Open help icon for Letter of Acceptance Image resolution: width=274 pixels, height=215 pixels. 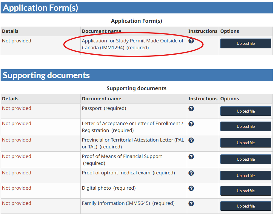pos(191,124)
